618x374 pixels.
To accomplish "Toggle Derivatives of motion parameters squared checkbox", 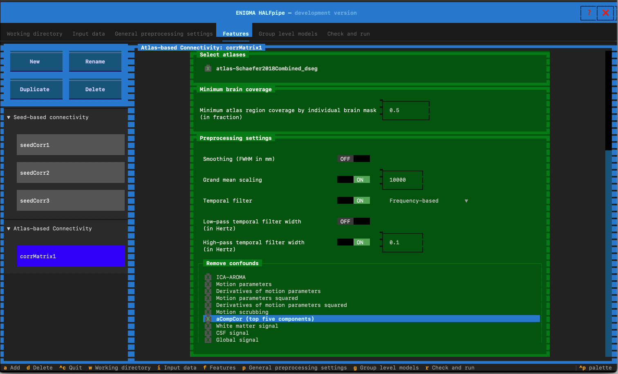I will tap(208, 305).
